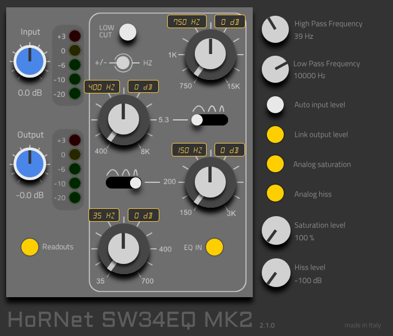Toggle the Readouts button

(30, 247)
